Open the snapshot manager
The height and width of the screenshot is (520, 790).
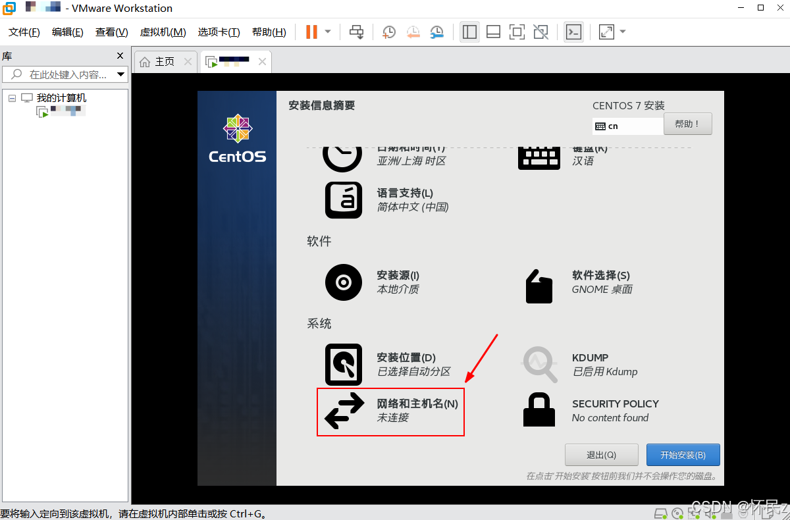[437, 32]
